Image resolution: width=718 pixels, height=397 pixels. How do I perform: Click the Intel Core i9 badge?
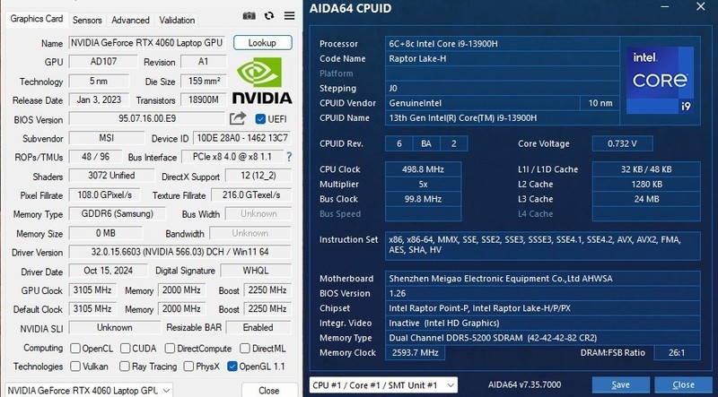pos(660,80)
